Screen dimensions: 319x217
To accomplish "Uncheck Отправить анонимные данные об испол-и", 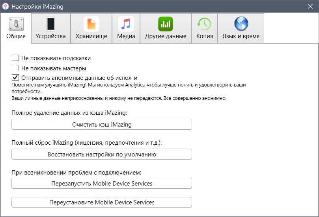I will coord(16,77).
